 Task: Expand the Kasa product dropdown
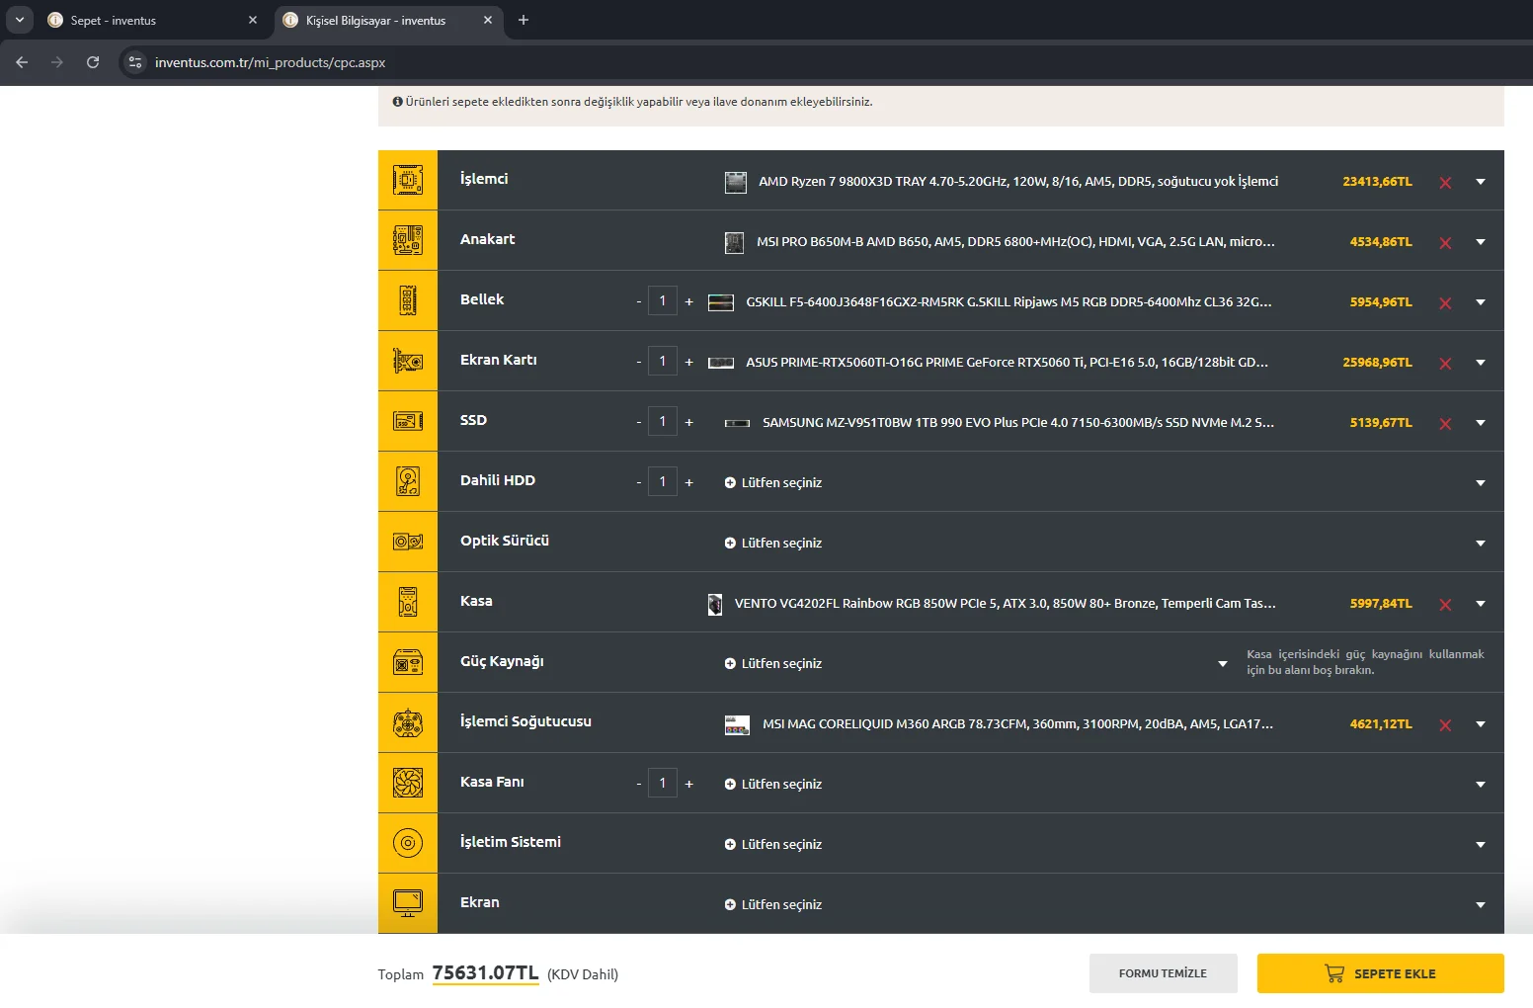(x=1481, y=604)
